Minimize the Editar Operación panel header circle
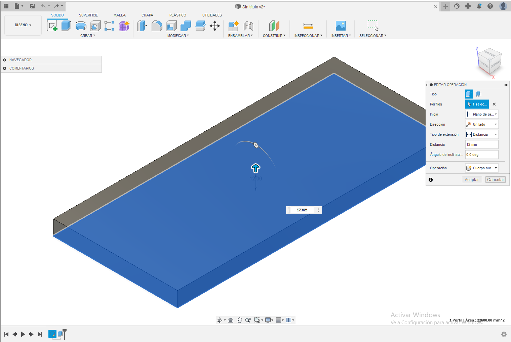Viewport: 511px width, 342px height. (431, 85)
